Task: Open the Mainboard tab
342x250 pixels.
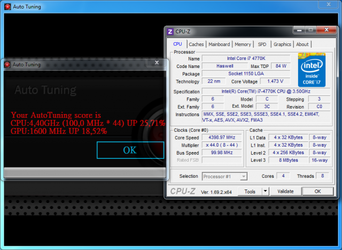Action: 219,44
